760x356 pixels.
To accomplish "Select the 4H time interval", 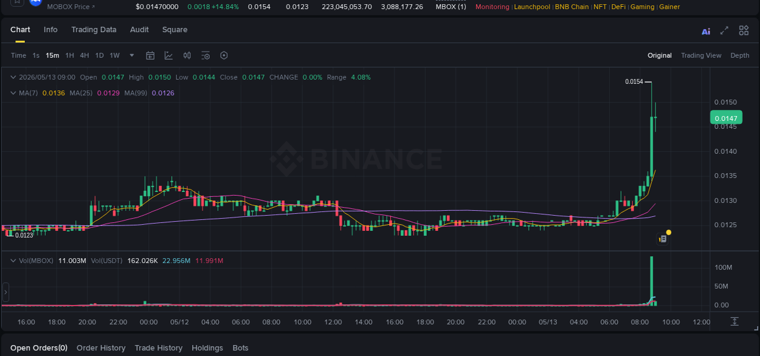I will 84,55.
